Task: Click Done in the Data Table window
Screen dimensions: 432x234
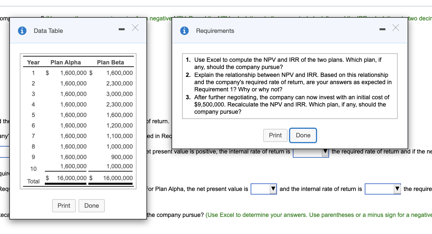Action: click(x=91, y=206)
